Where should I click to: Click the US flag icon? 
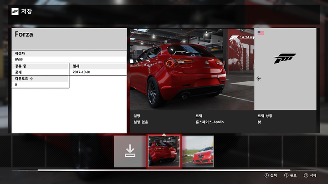coord(261,33)
